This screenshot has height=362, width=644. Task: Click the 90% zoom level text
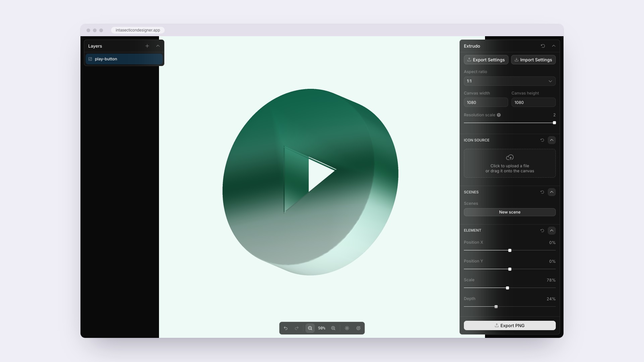(x=321, y=328)
